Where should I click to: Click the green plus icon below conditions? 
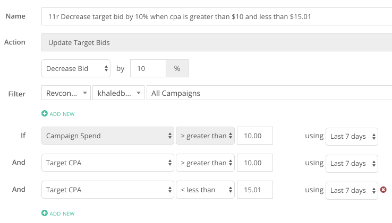[x=45, y=213]
